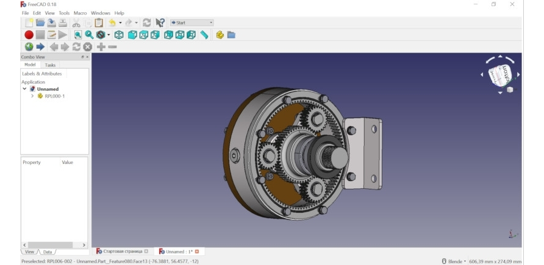Click the web browser globe icon
This screenshot has width=544, height=265.
click(29, 47)
